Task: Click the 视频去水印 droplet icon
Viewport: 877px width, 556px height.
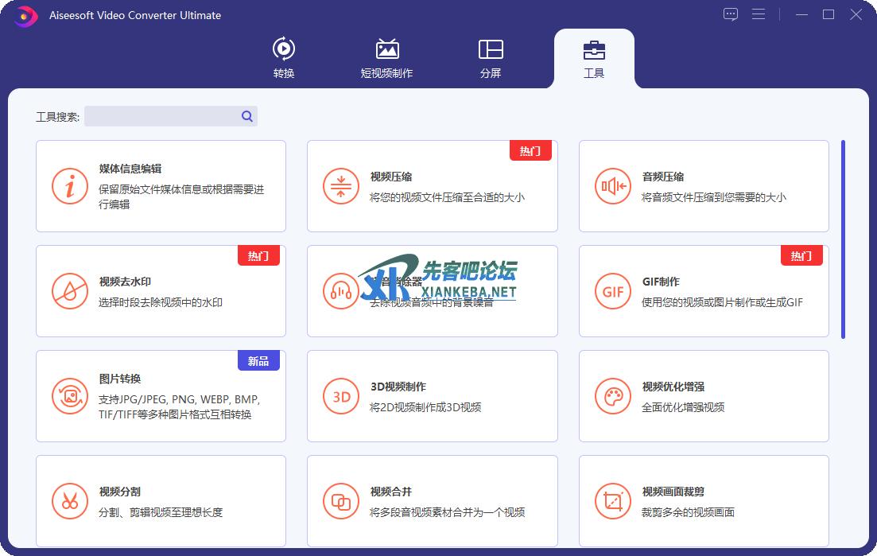Action: 70,292
